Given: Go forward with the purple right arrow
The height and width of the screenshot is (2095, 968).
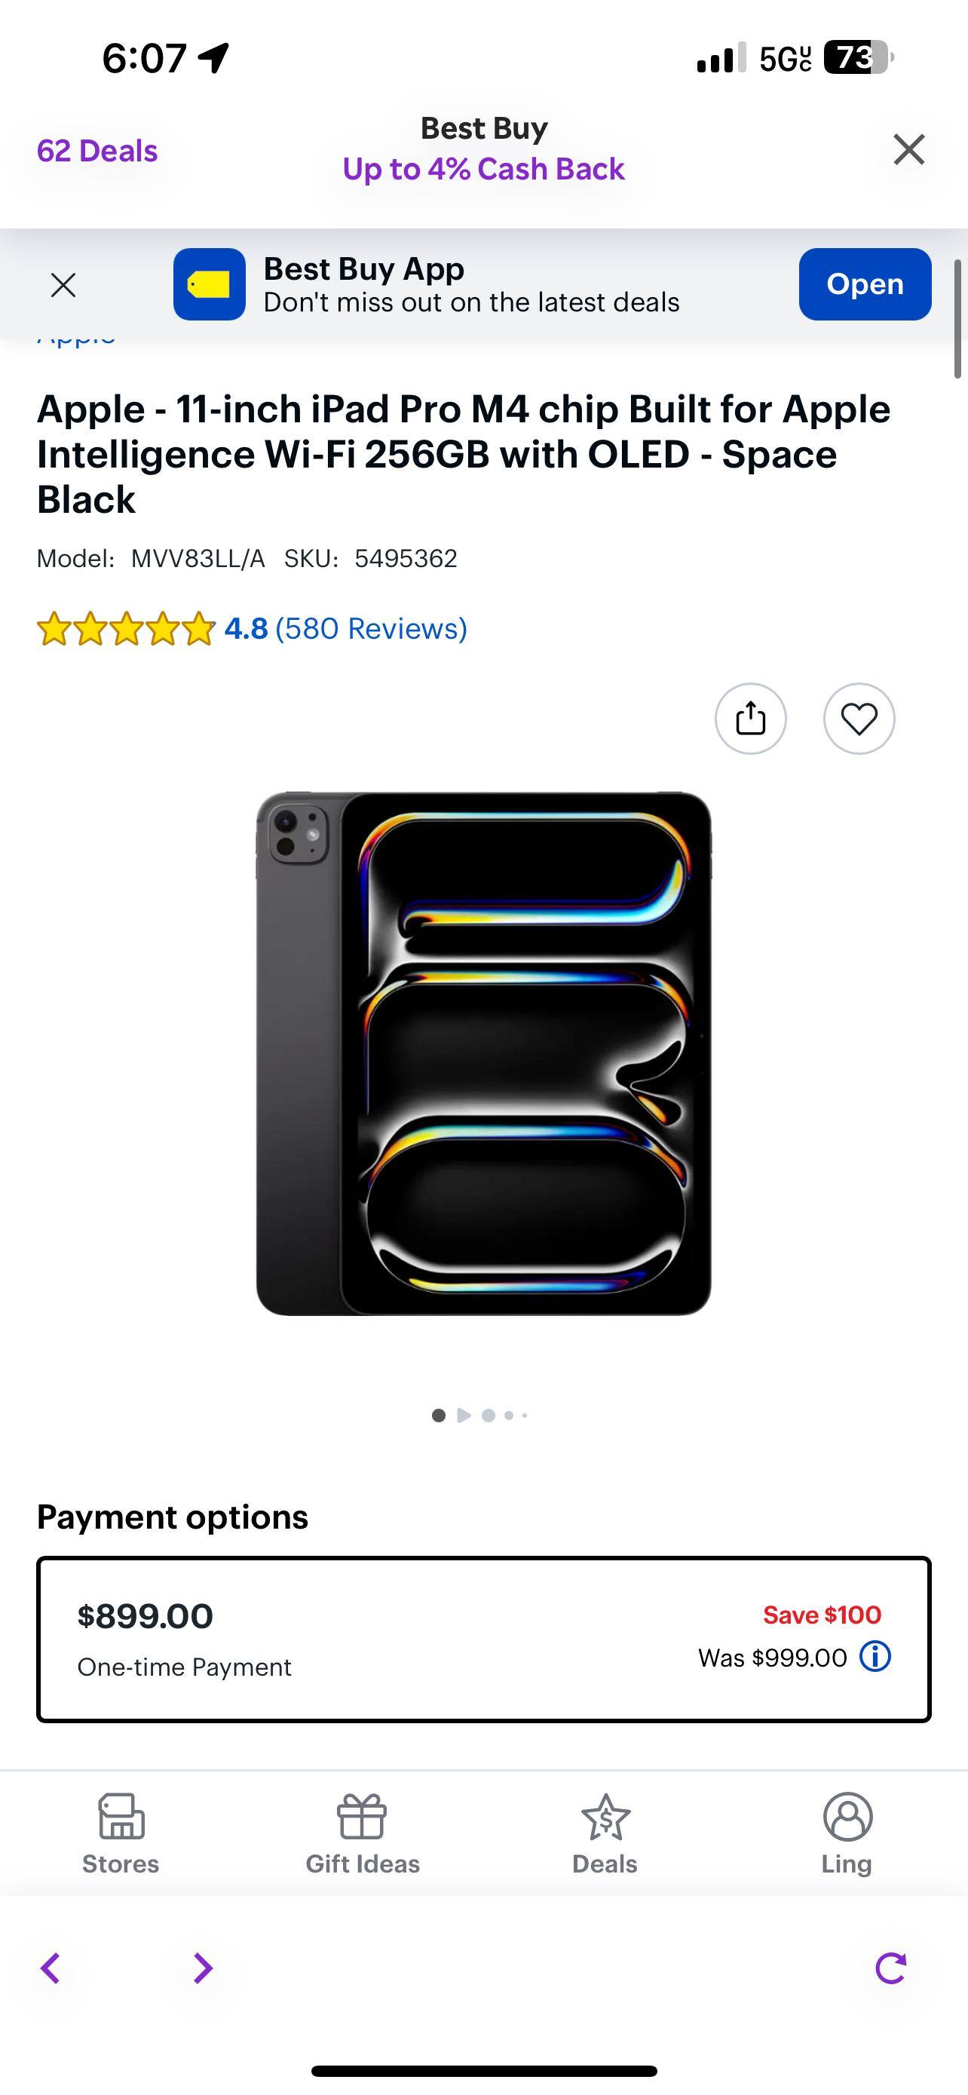Looking at the screenshot, I should 202,1969.
